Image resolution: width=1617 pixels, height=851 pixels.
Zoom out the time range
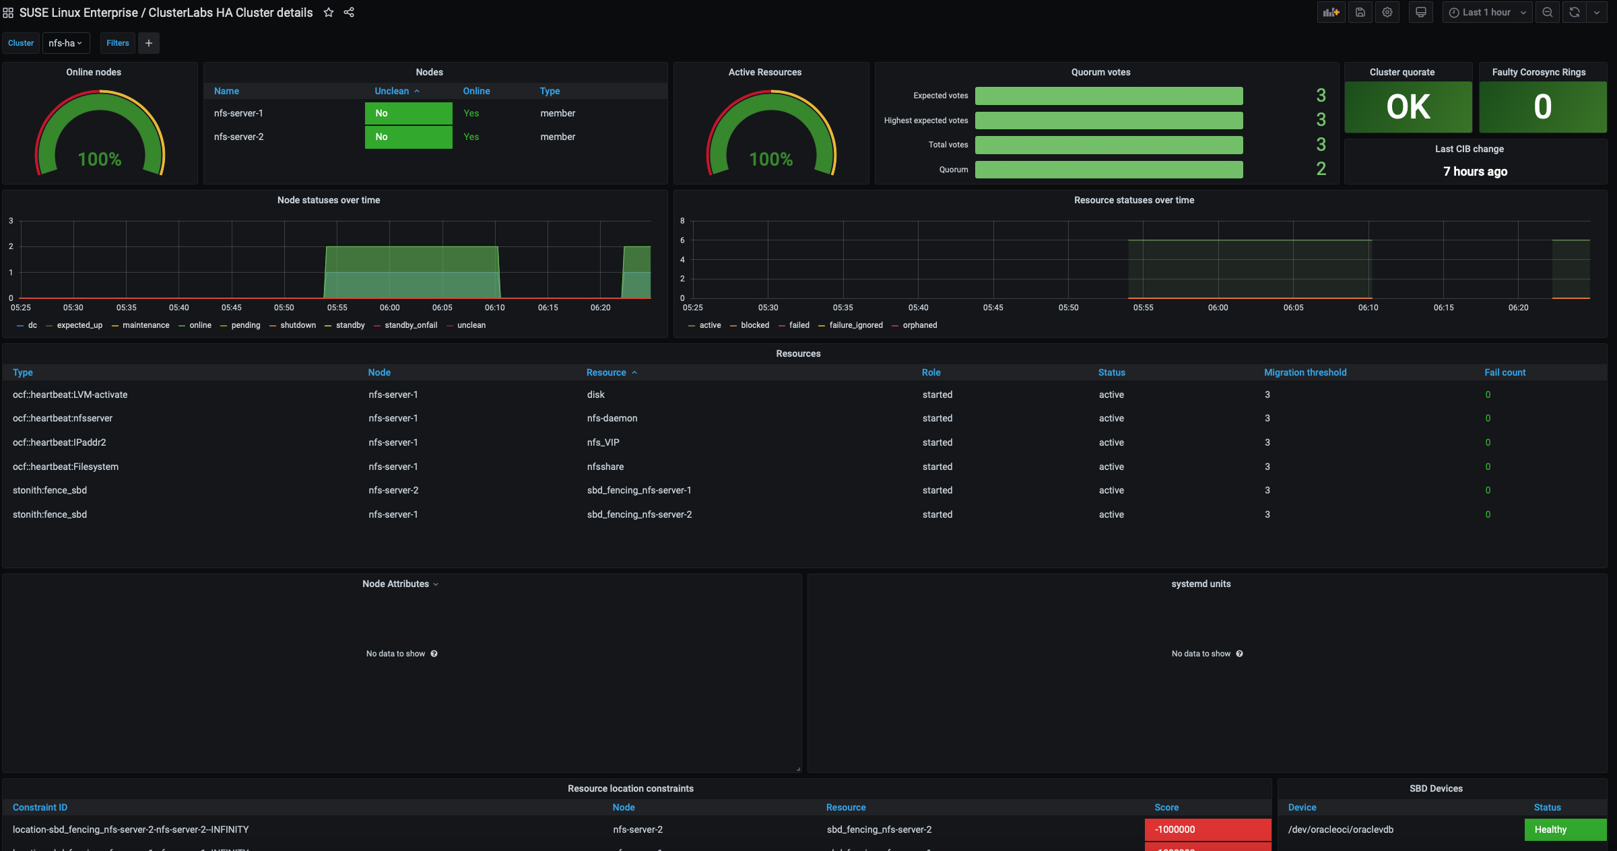click(x=1548, y=12)
